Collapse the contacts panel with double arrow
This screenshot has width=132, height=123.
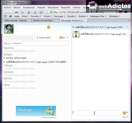pos(67,37)
